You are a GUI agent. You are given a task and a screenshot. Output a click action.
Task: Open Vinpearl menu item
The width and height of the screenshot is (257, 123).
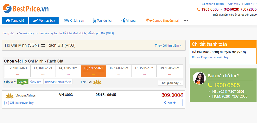click(x=129, y=21)
